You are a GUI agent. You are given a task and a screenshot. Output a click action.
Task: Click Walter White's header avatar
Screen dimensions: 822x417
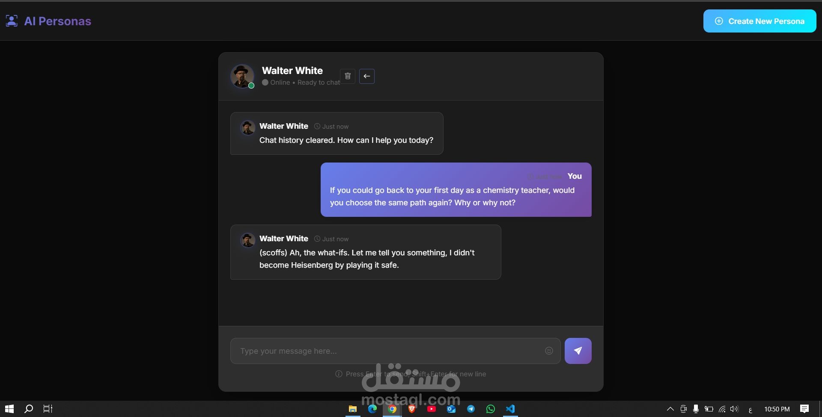pos(242,76)
